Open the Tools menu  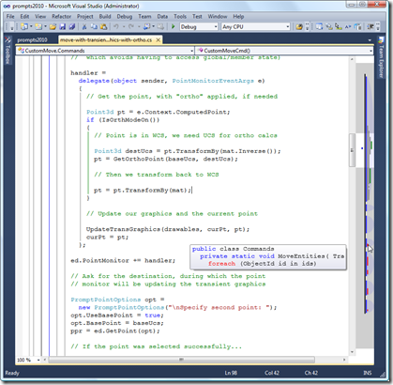click(180, 16)
